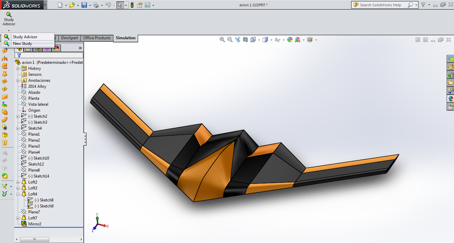Open Appearances task pane tab

click(451, 99)
